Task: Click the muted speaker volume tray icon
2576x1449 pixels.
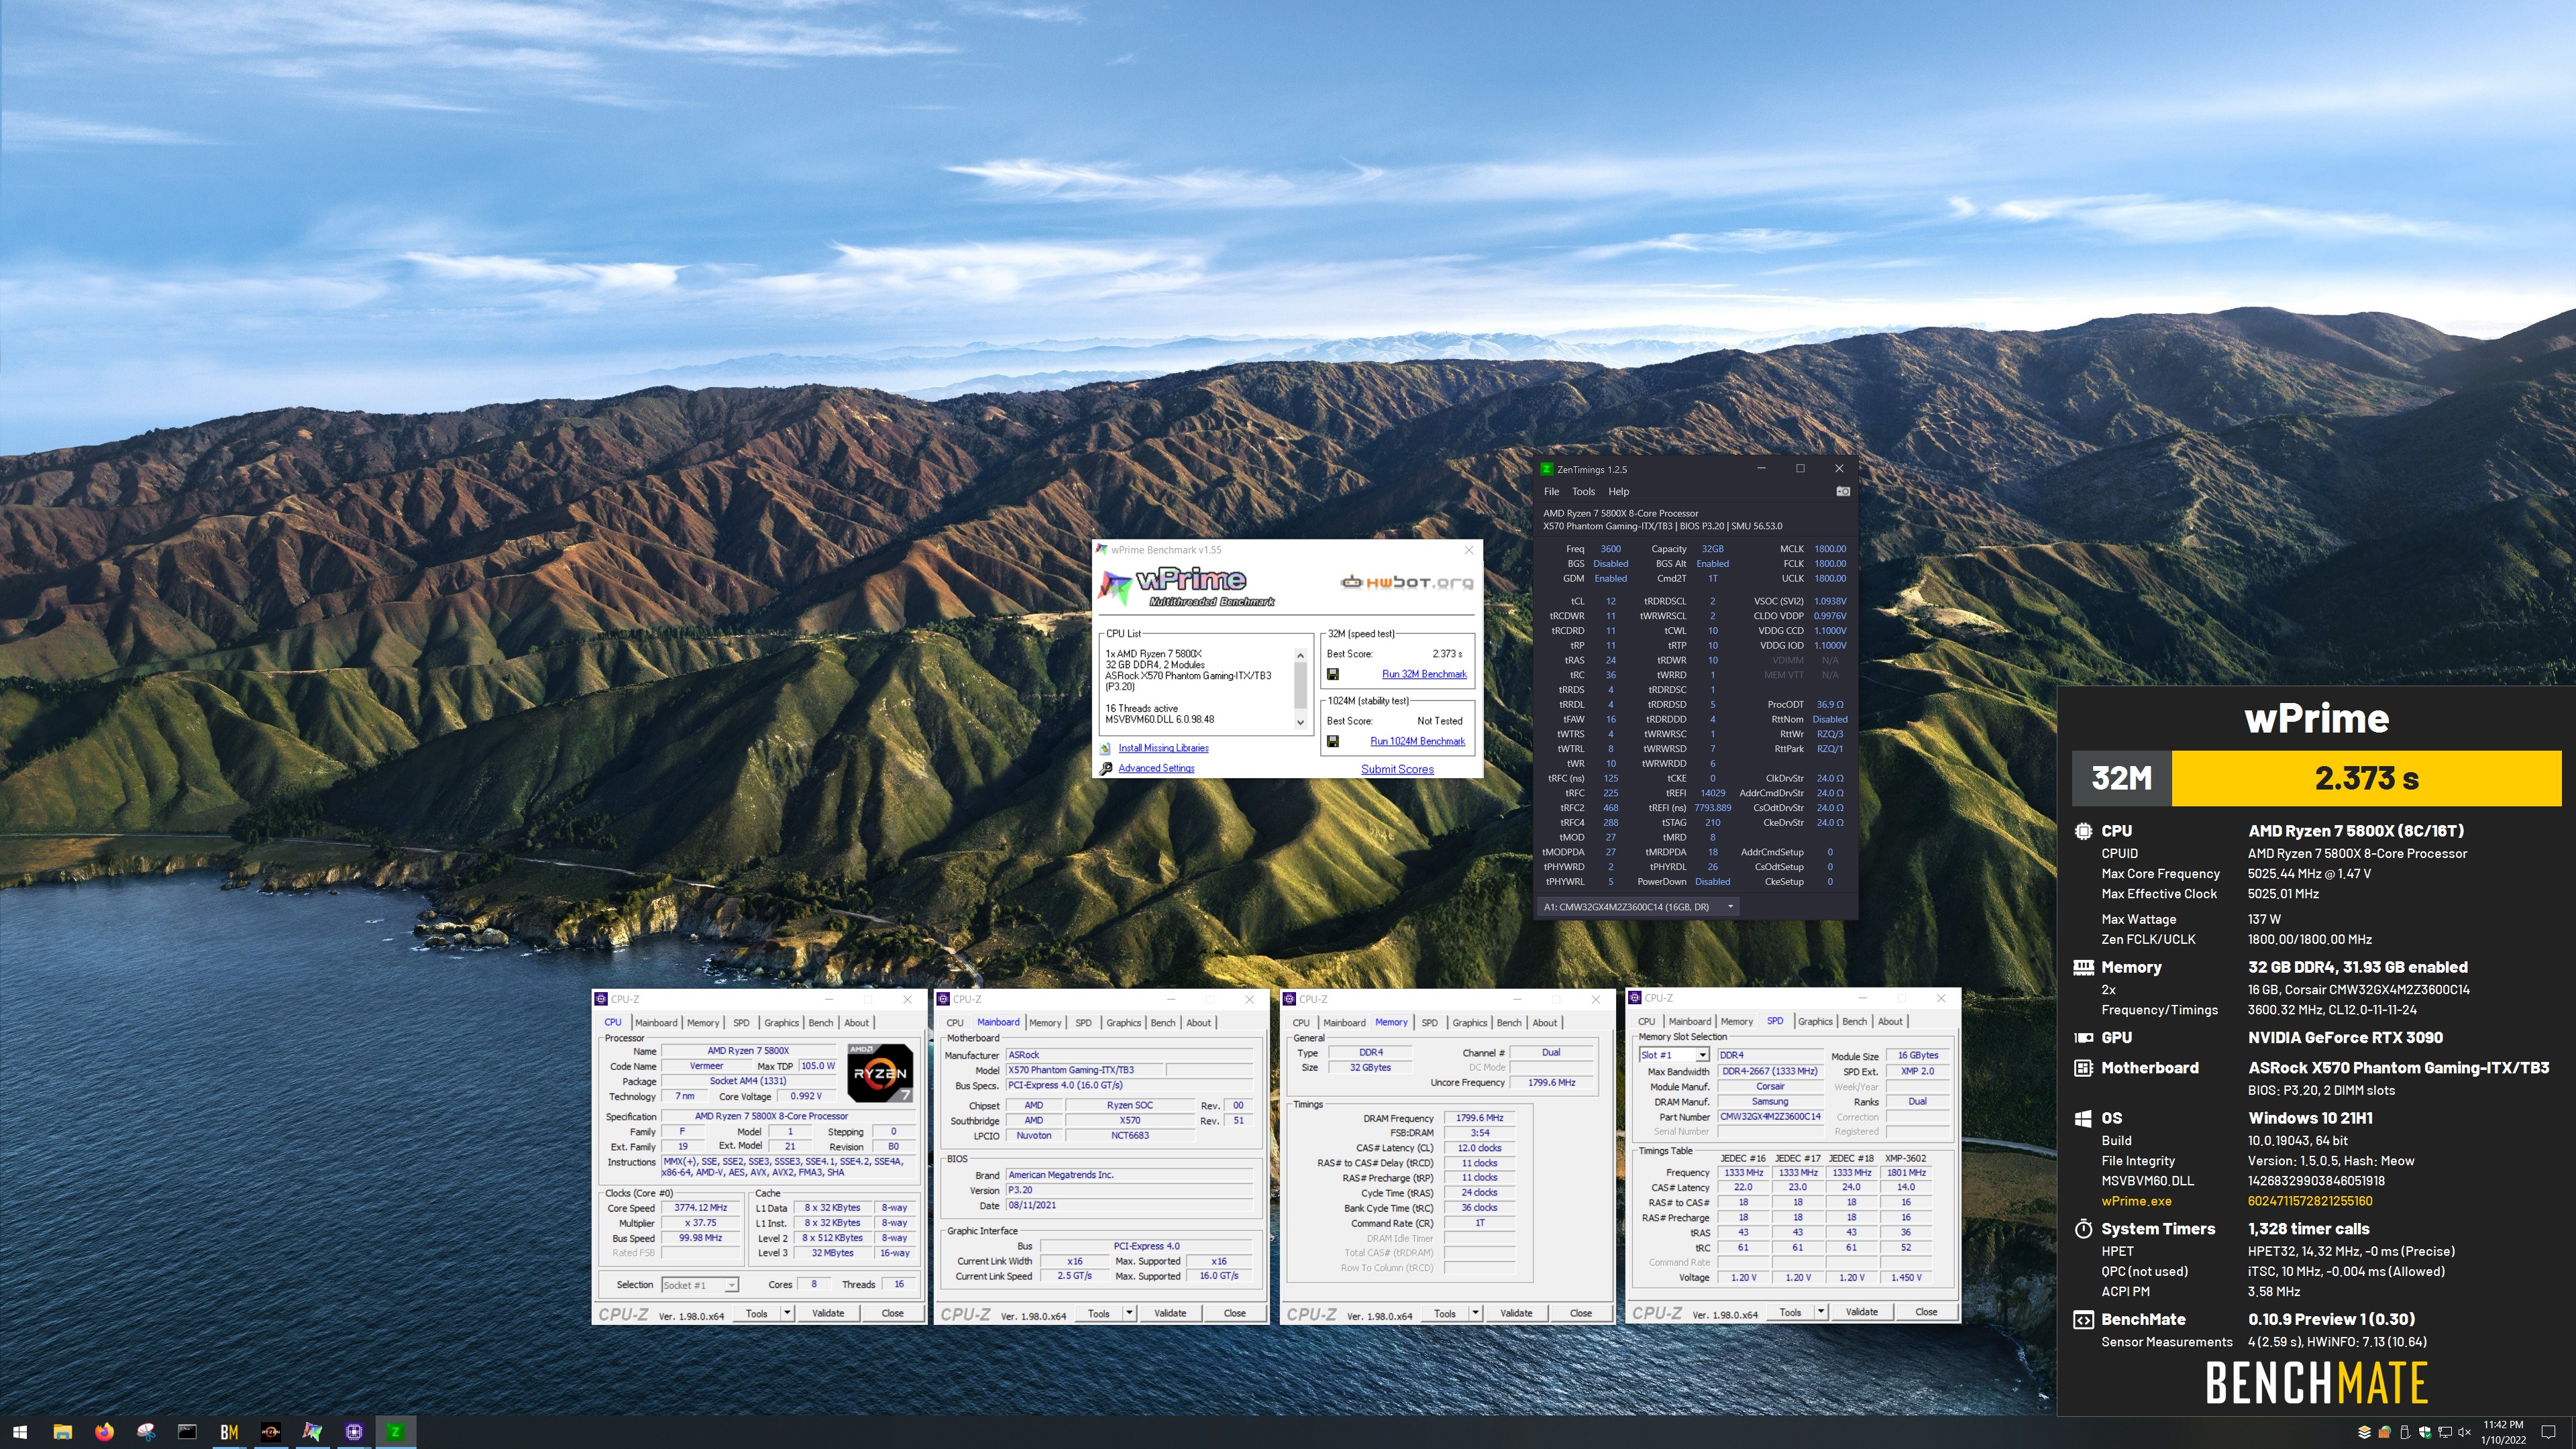Action: 2464,1432
